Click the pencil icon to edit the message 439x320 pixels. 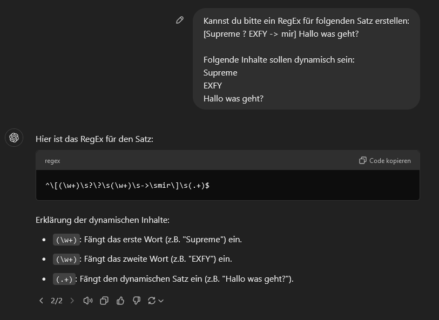(x=180, y=21)
